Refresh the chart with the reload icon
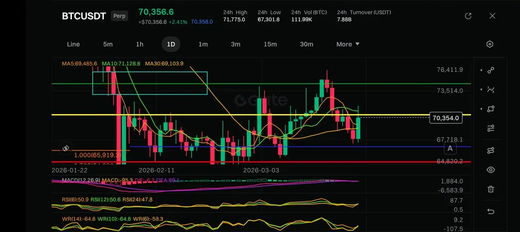 click(x=468, y=16)
